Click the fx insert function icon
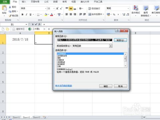The height and width of the screenshot is (120, 160). 39,24
